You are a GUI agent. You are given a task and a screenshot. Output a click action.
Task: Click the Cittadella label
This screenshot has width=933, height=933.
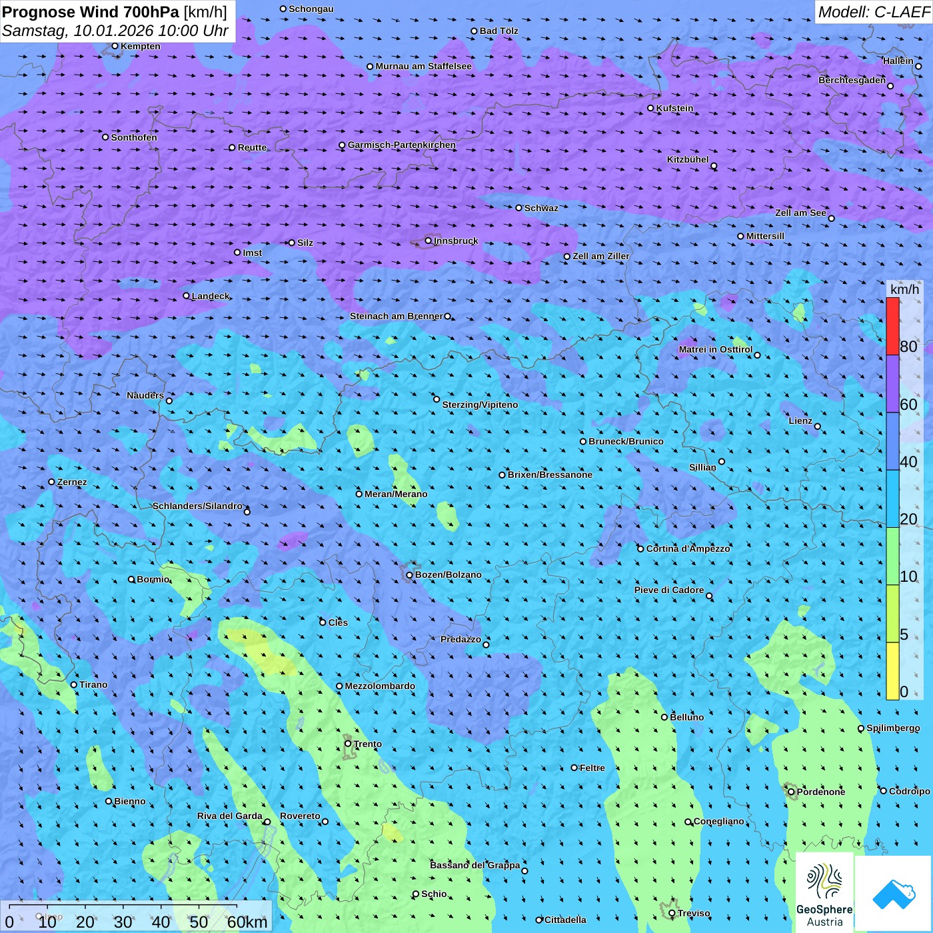point(565,920)
